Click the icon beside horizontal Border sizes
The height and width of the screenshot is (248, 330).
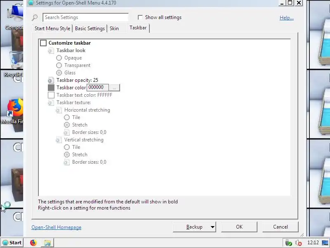66,132
